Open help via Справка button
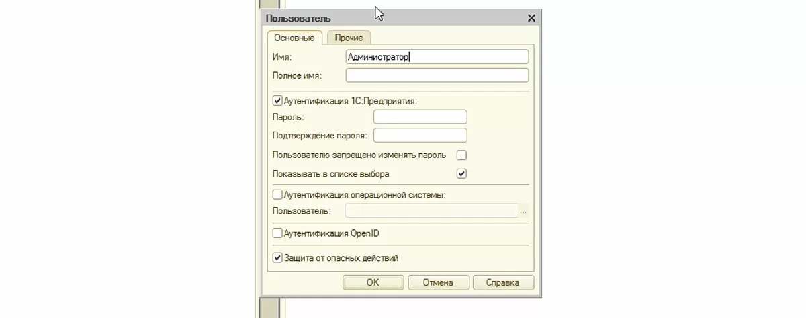The height and width of the screenshot is (318, 806). [x=503, y=282]
